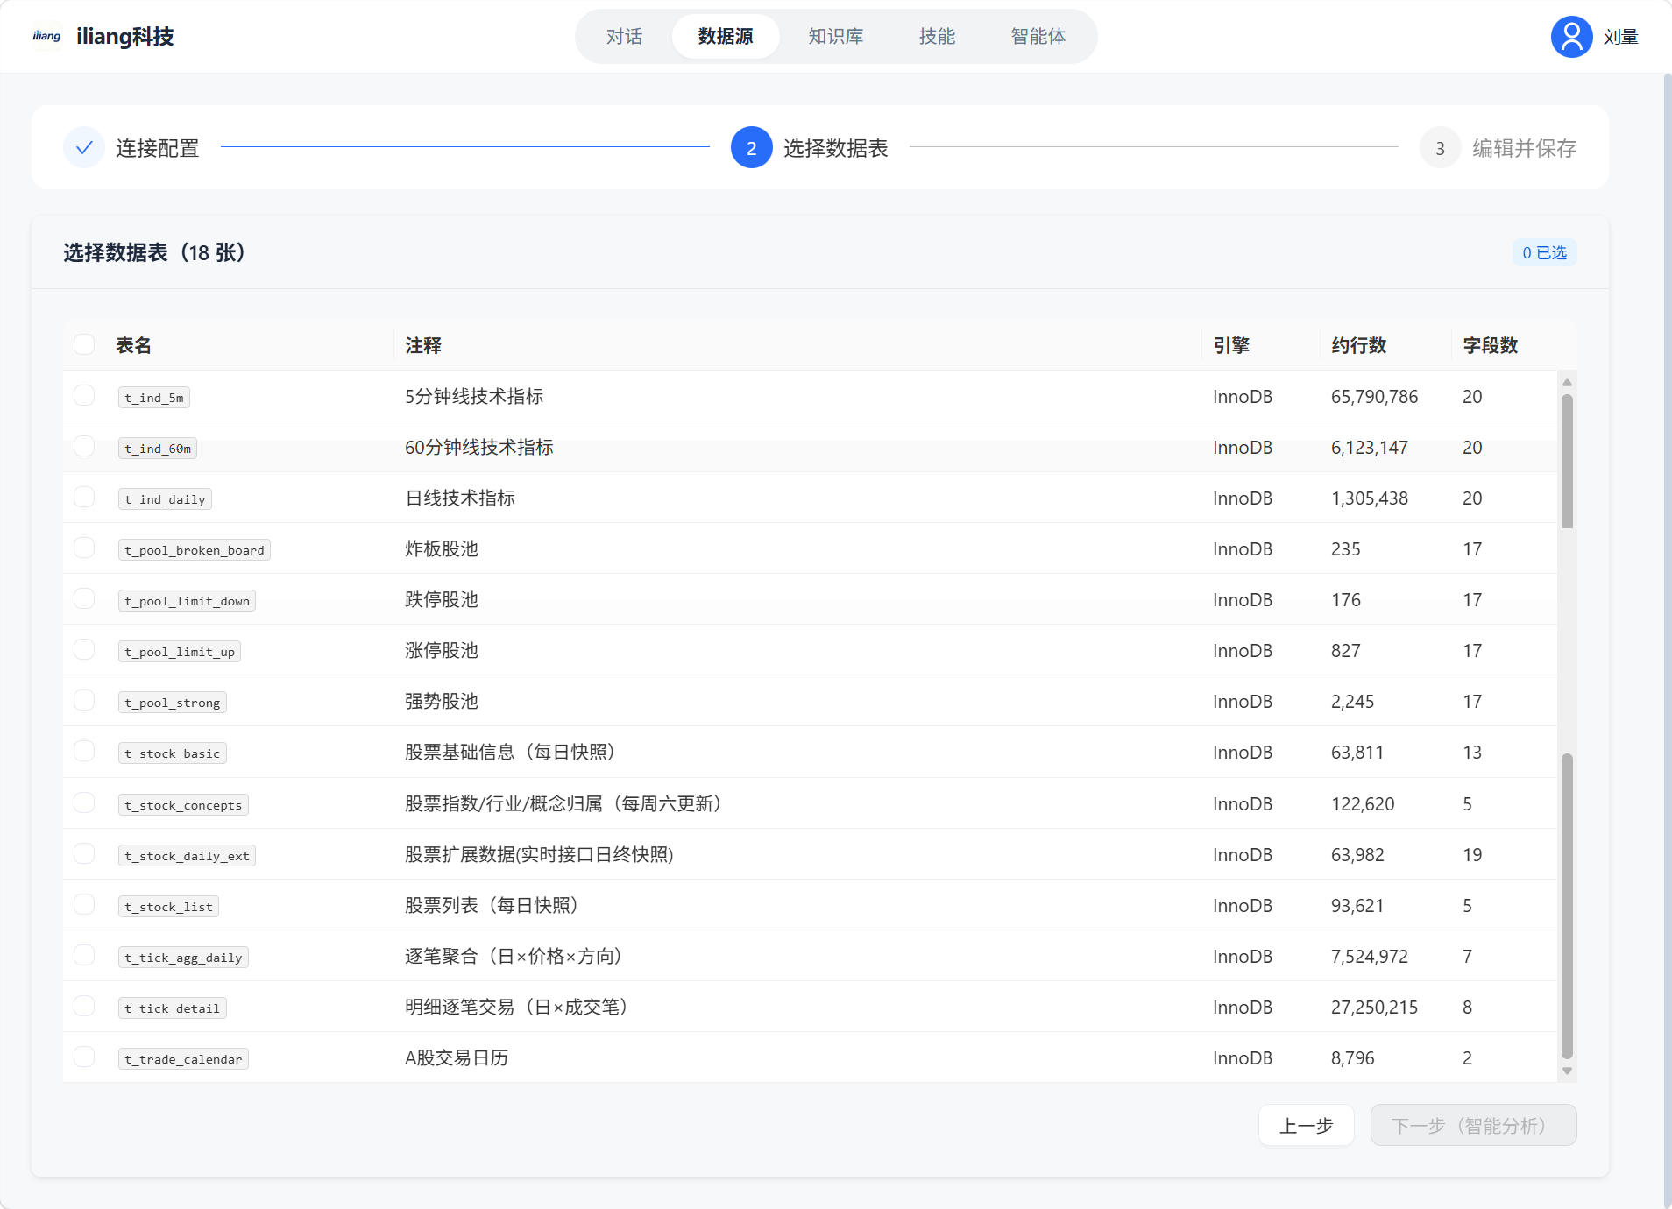This screenshot has width=1672, height=1209.
Task: Click the t_ind_daily table name
Action: (165, 498)
